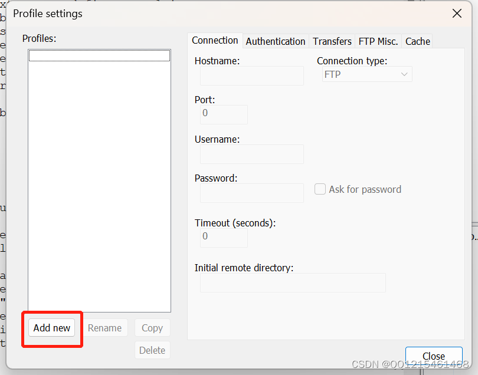
Task: Switch to the Connection tab
Action: tap(215, 41)
